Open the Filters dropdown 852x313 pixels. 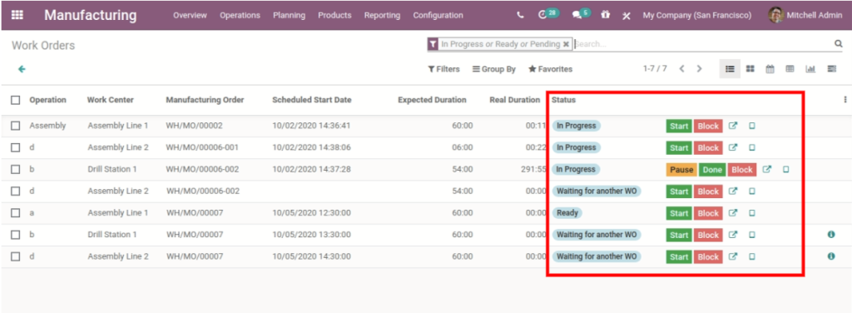click(x=443, y=69)
